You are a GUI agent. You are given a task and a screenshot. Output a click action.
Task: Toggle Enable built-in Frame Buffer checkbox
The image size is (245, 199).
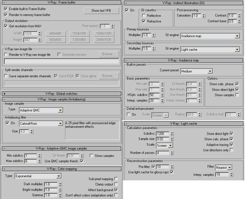click(6, 9)
